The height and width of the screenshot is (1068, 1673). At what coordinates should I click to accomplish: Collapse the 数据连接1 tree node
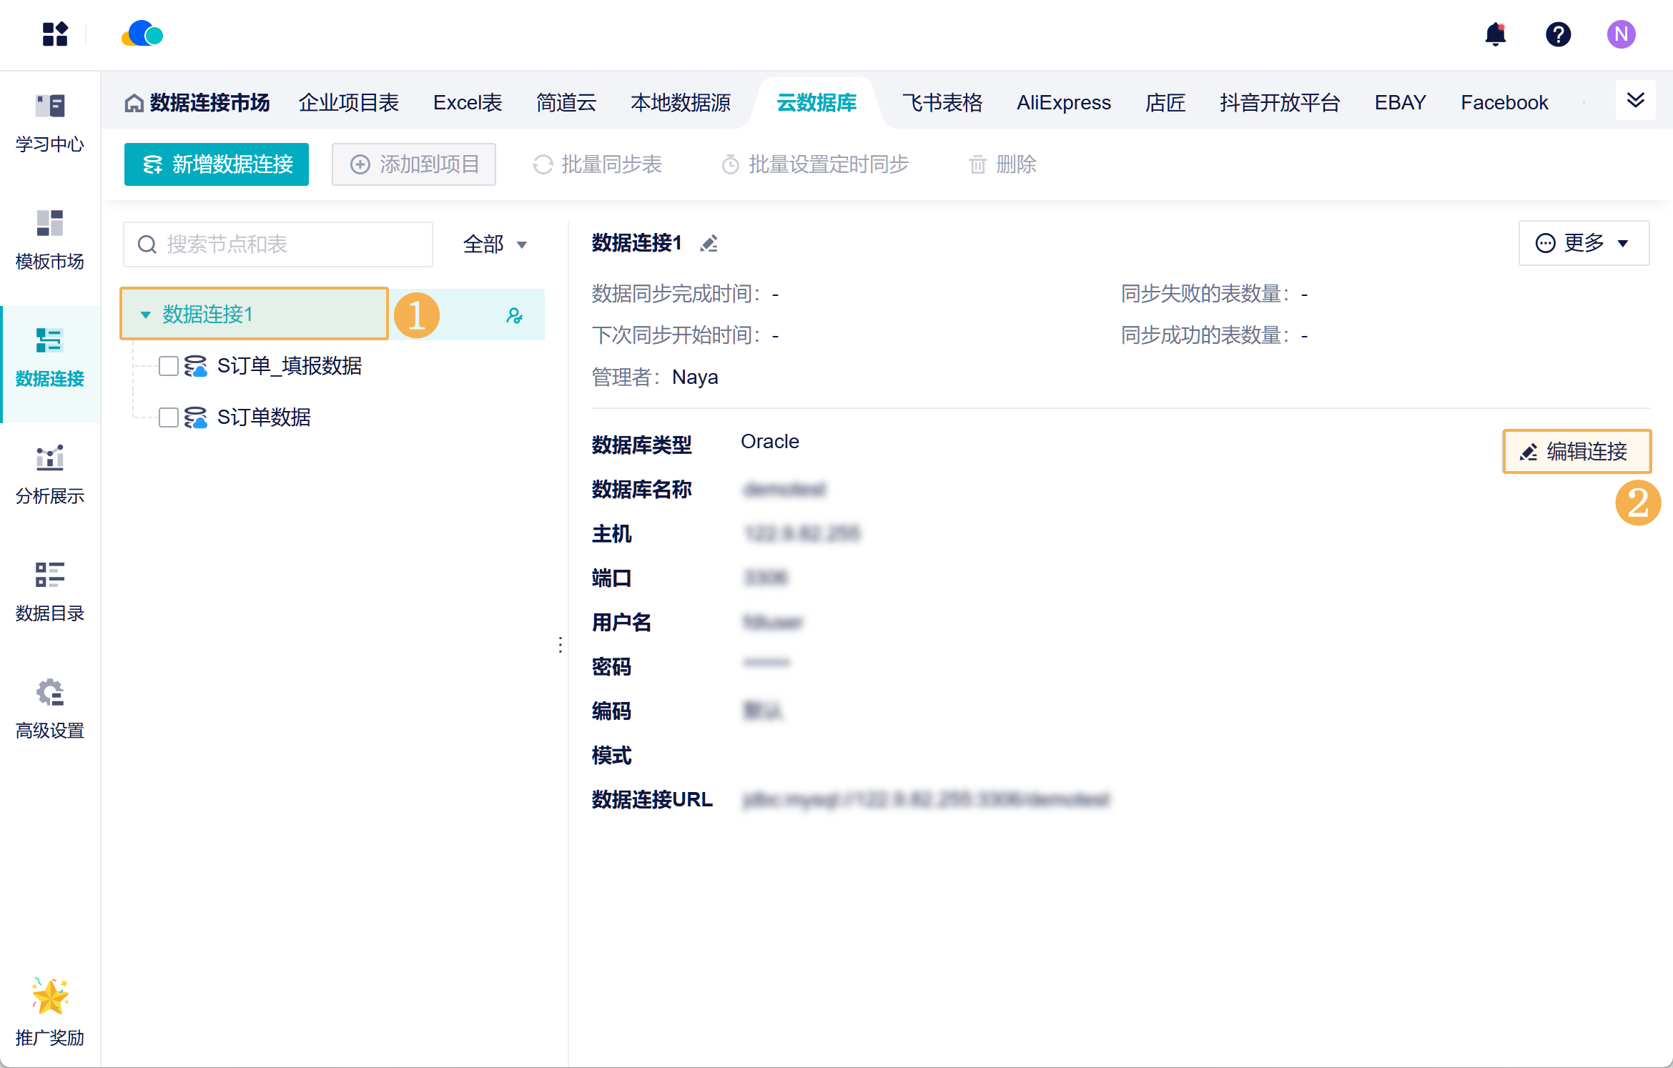point(146,315)
